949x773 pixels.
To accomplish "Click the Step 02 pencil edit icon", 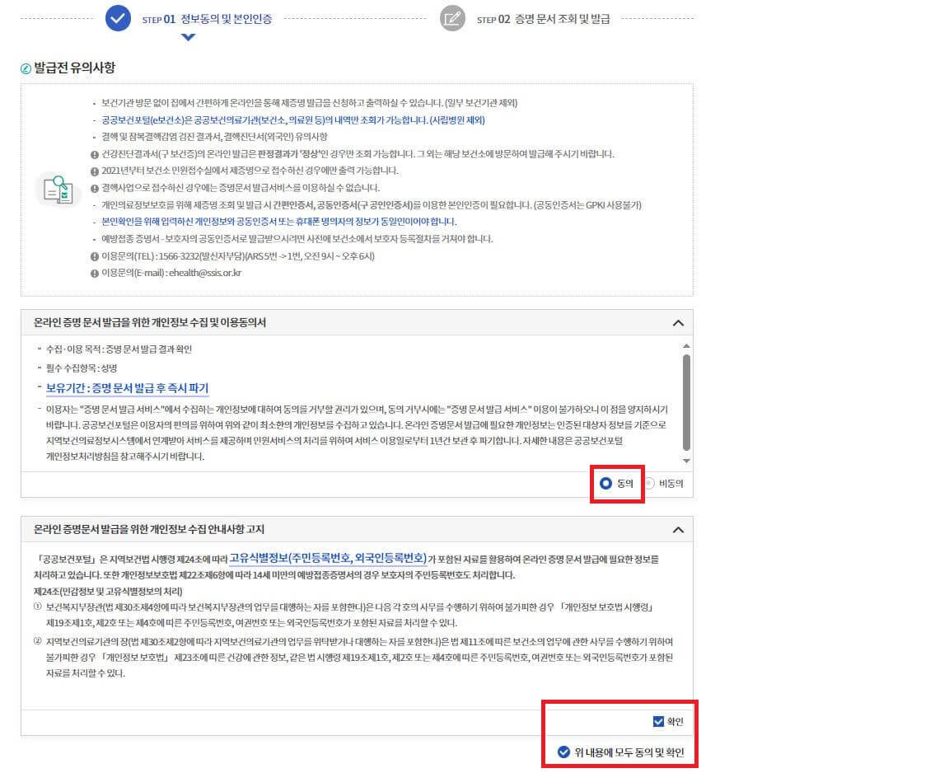I will point(452,18).
